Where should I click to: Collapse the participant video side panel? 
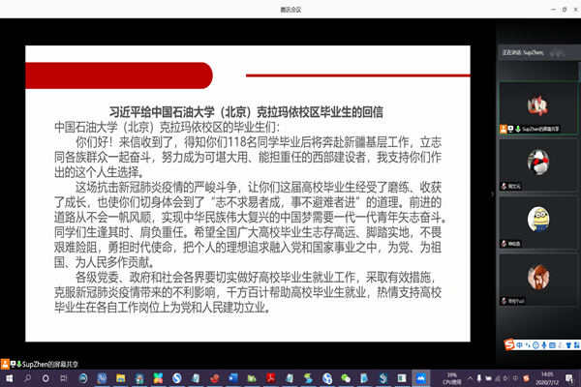click(494, 193)
